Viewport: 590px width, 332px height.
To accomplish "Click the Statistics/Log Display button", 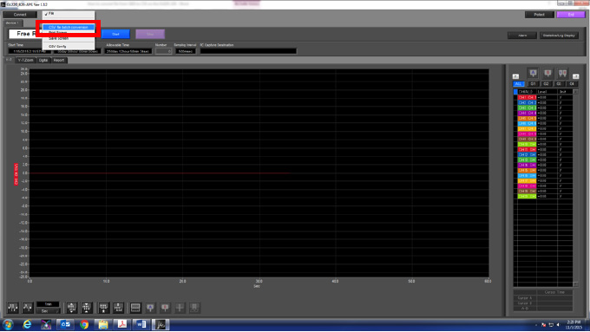I will click(x=559, y=36).
